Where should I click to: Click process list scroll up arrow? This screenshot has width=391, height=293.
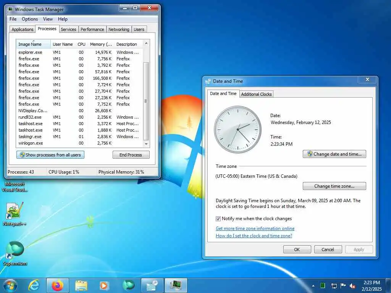pyautogui.click(x=146, y=43)
